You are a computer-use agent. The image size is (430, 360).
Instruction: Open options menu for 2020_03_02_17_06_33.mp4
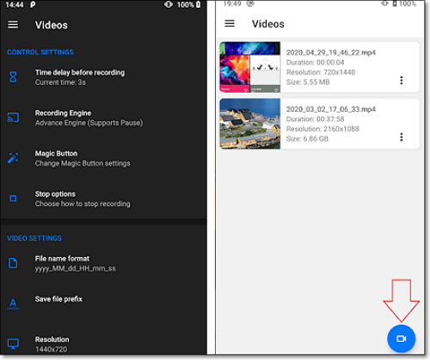point(401,137)
